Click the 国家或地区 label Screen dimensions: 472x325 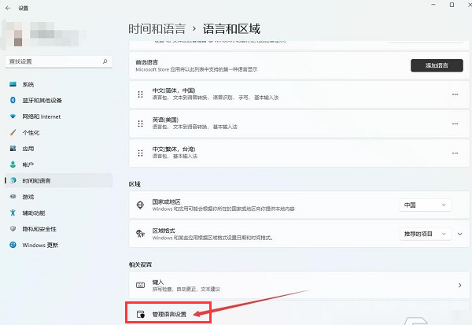pyautogui.click(x=166, y=201)
